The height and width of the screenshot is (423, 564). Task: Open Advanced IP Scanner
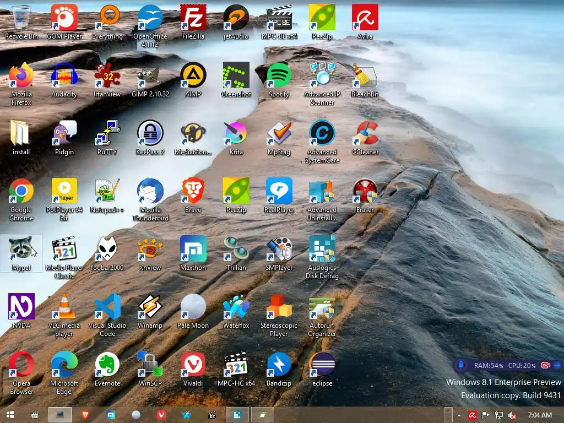coord(322,84)
